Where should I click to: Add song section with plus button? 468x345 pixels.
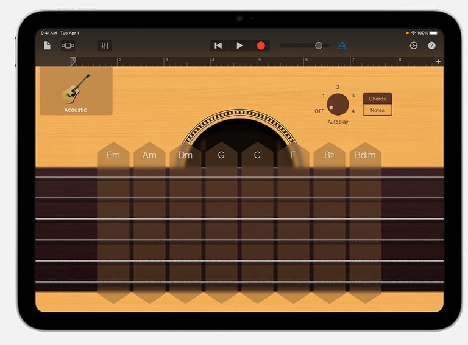pyautogui.click(x=438, y=61)
